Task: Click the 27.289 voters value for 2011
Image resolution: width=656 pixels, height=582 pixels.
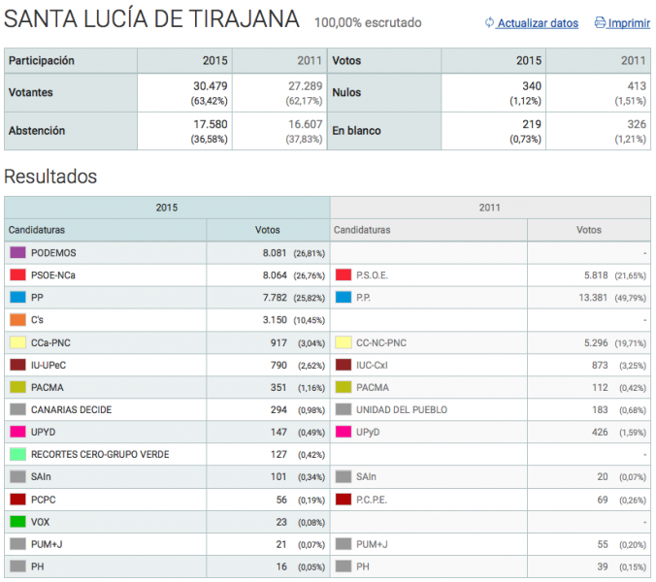Action: 305,86
